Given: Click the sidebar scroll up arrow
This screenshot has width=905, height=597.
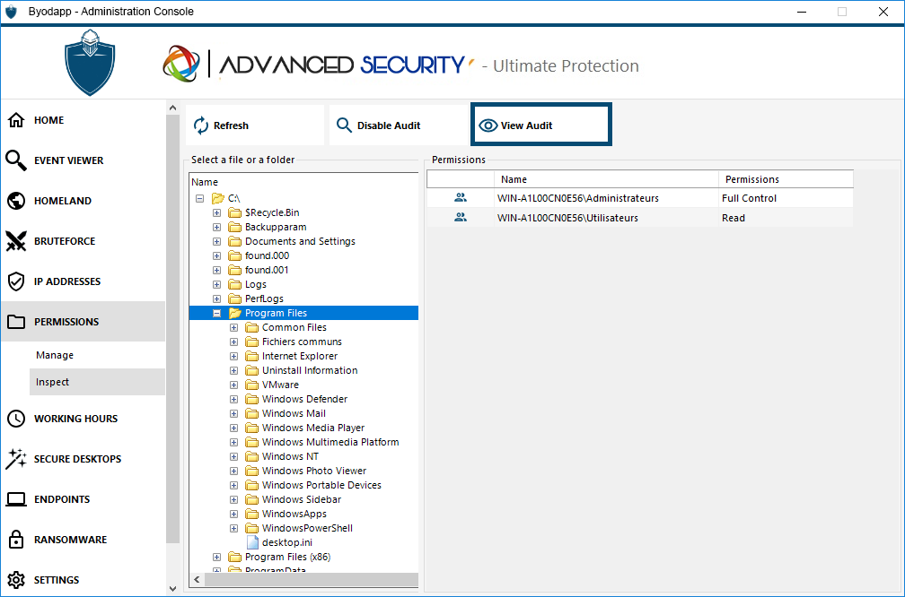Looking at the screenshot, I should (x=172, y=108).
